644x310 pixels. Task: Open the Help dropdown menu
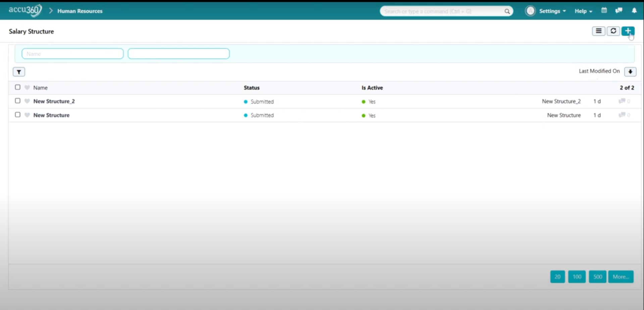583,11
